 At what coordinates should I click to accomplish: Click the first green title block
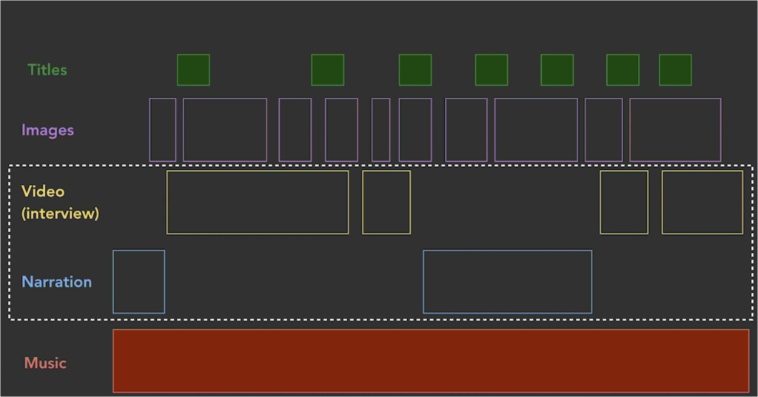(193, 69)
